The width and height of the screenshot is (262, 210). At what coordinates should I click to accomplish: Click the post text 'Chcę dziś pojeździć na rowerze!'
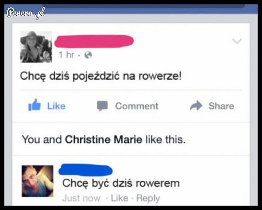point(101,76)
